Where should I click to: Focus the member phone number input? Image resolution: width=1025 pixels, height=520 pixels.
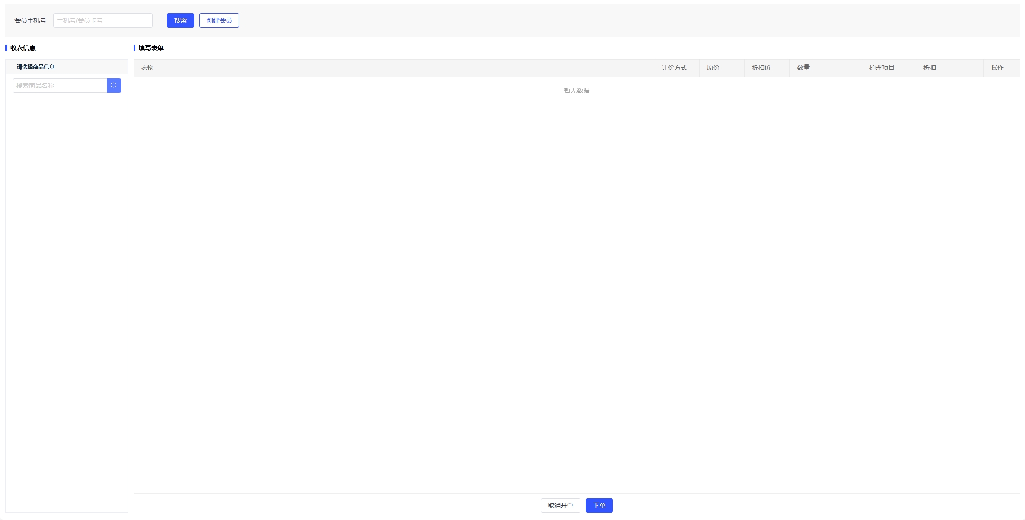pos(102,20)
